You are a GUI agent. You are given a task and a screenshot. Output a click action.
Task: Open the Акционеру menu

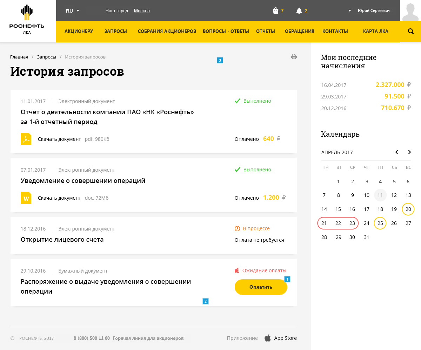tap(79, 31)
